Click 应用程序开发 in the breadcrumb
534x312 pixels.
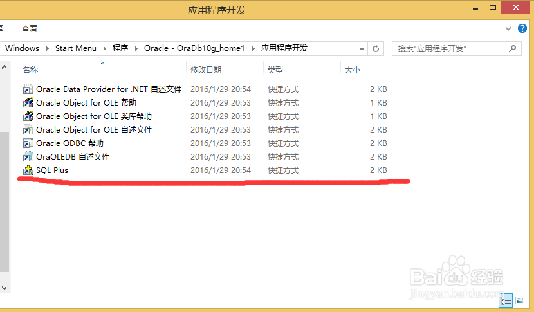(284, 48)
